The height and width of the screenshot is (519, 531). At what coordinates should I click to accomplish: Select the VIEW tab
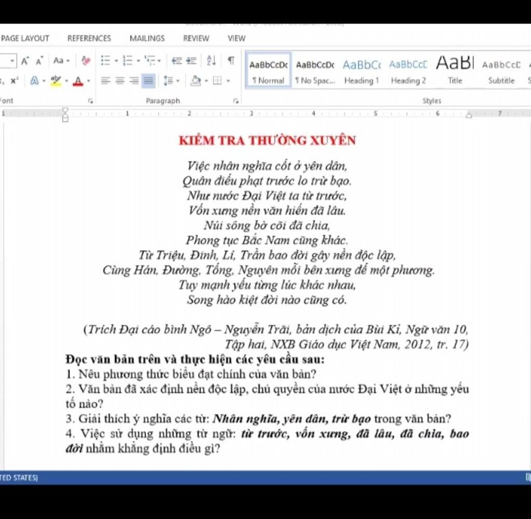pyautogui.click(x=236, y=38)
